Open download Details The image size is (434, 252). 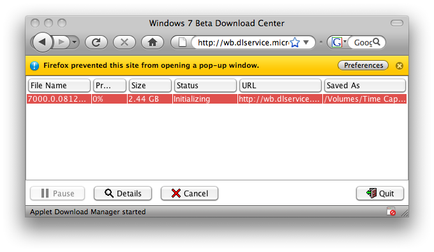point(123,193)
